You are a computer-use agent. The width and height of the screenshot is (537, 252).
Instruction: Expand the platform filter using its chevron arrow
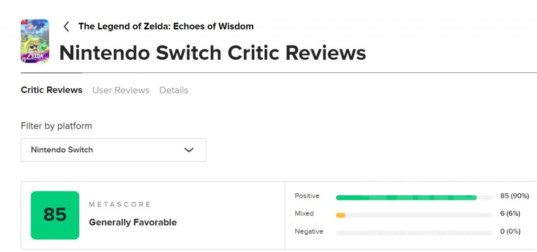[x=189, y=150]
